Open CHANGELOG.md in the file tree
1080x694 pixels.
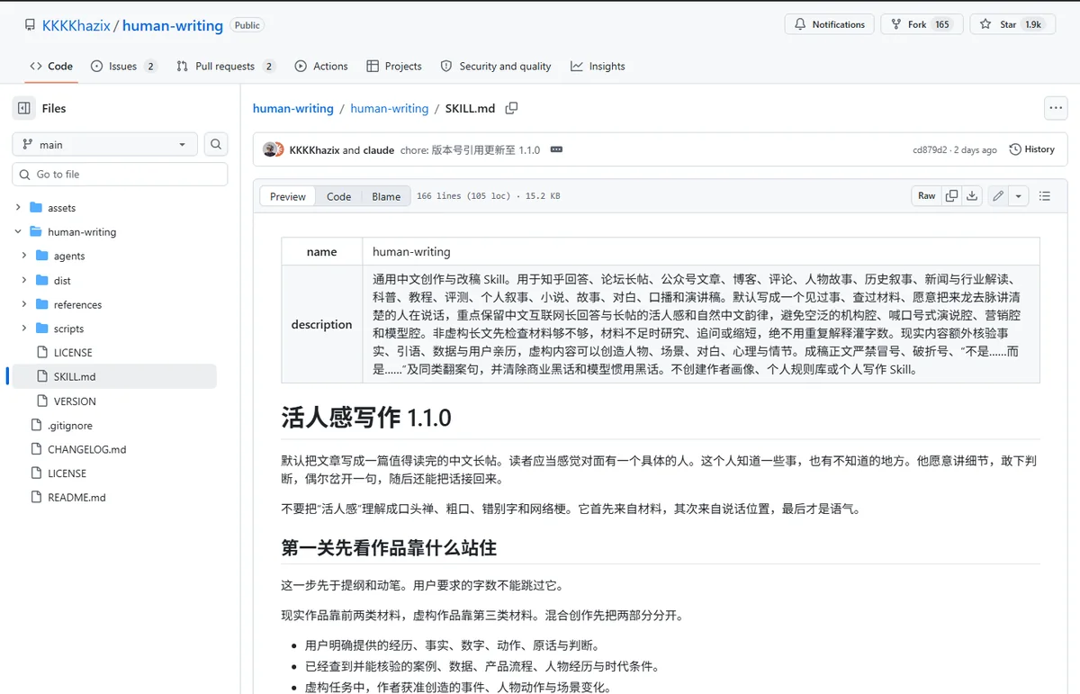[x=86, y=449]
